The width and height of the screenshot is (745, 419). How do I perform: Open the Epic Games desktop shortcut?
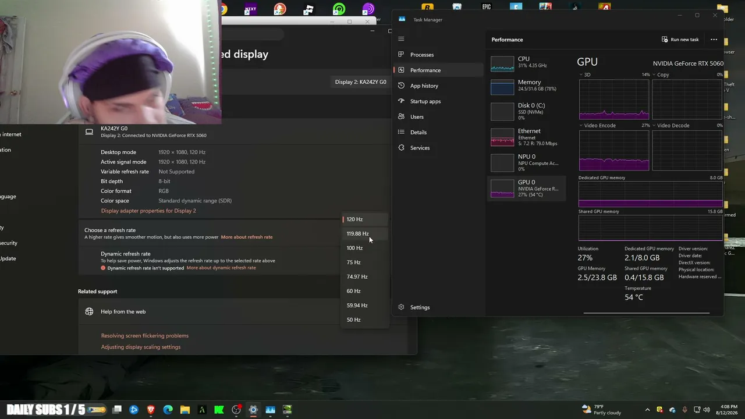pyautogui.click(x=487, y=8)
